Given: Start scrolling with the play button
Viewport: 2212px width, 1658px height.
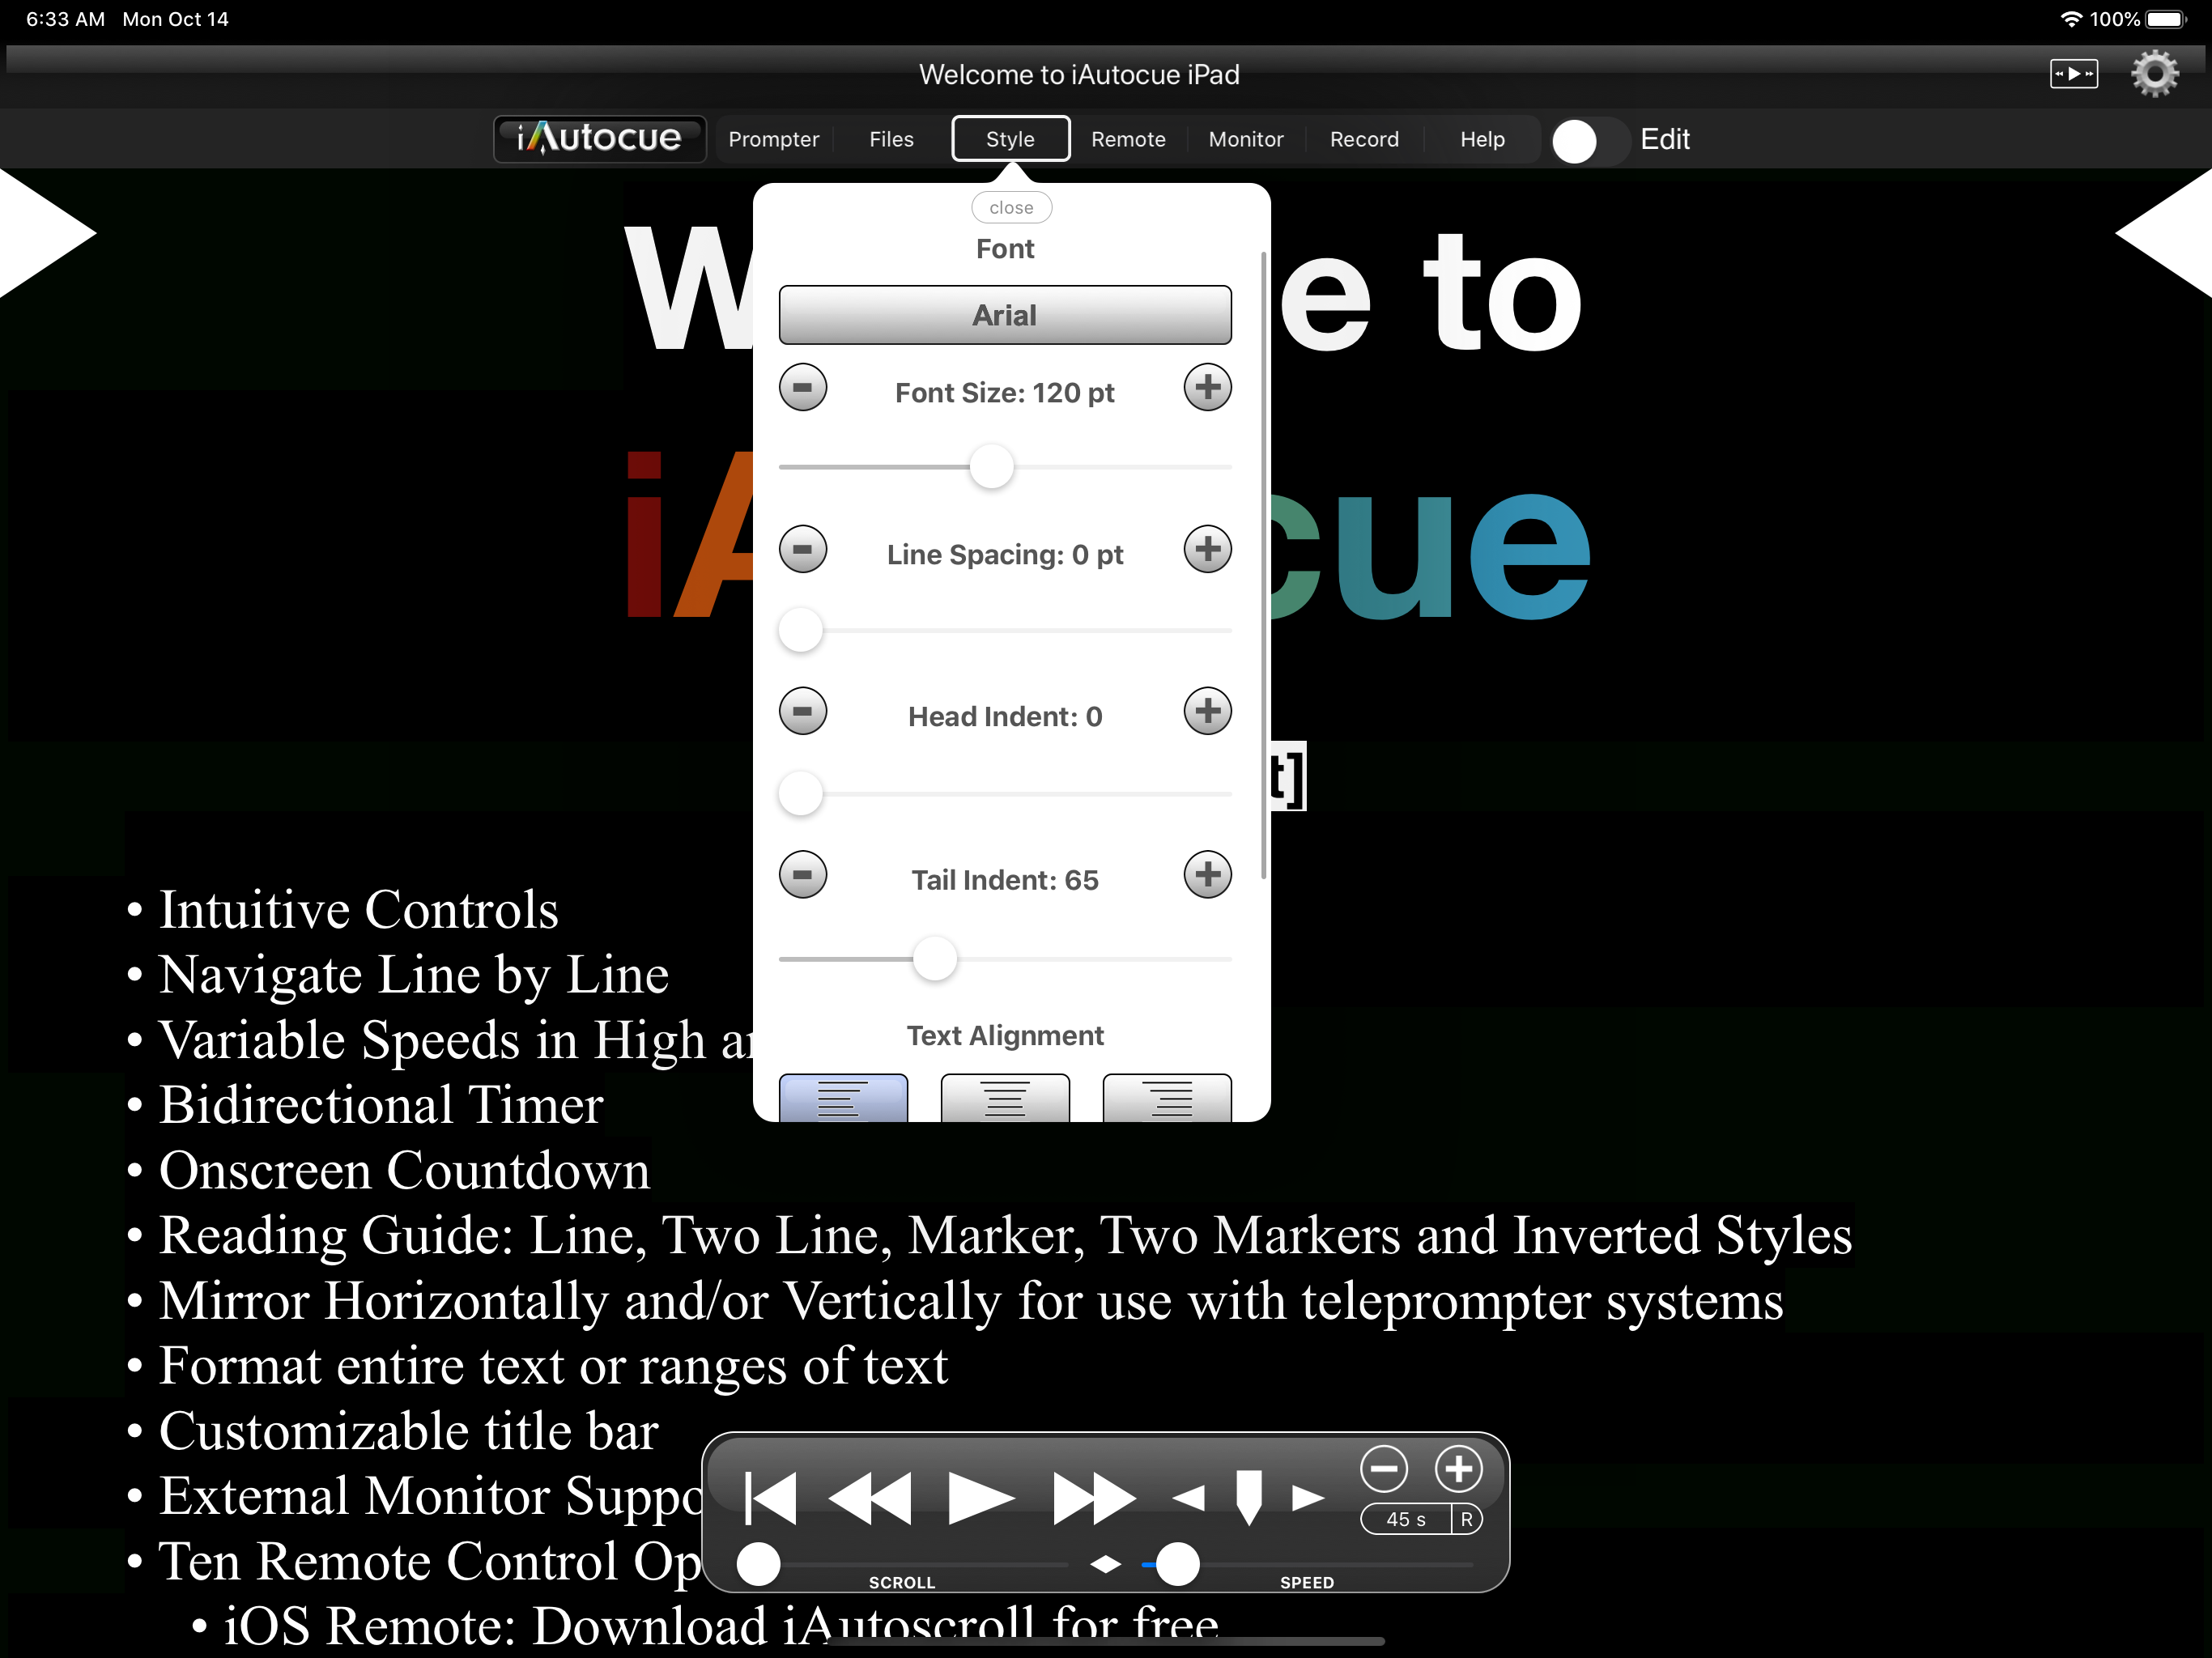Looking at the screenshot, I should [x=981, y=1498].
